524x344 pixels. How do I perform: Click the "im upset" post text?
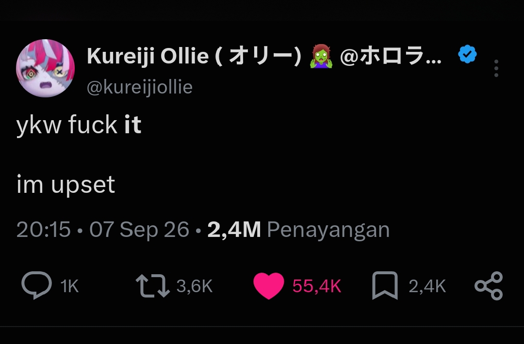[x=66, y=185]
